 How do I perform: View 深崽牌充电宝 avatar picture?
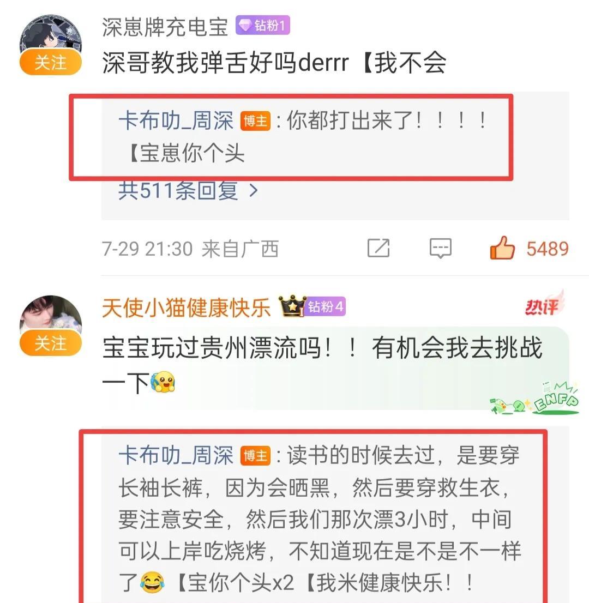click(50, 37)
